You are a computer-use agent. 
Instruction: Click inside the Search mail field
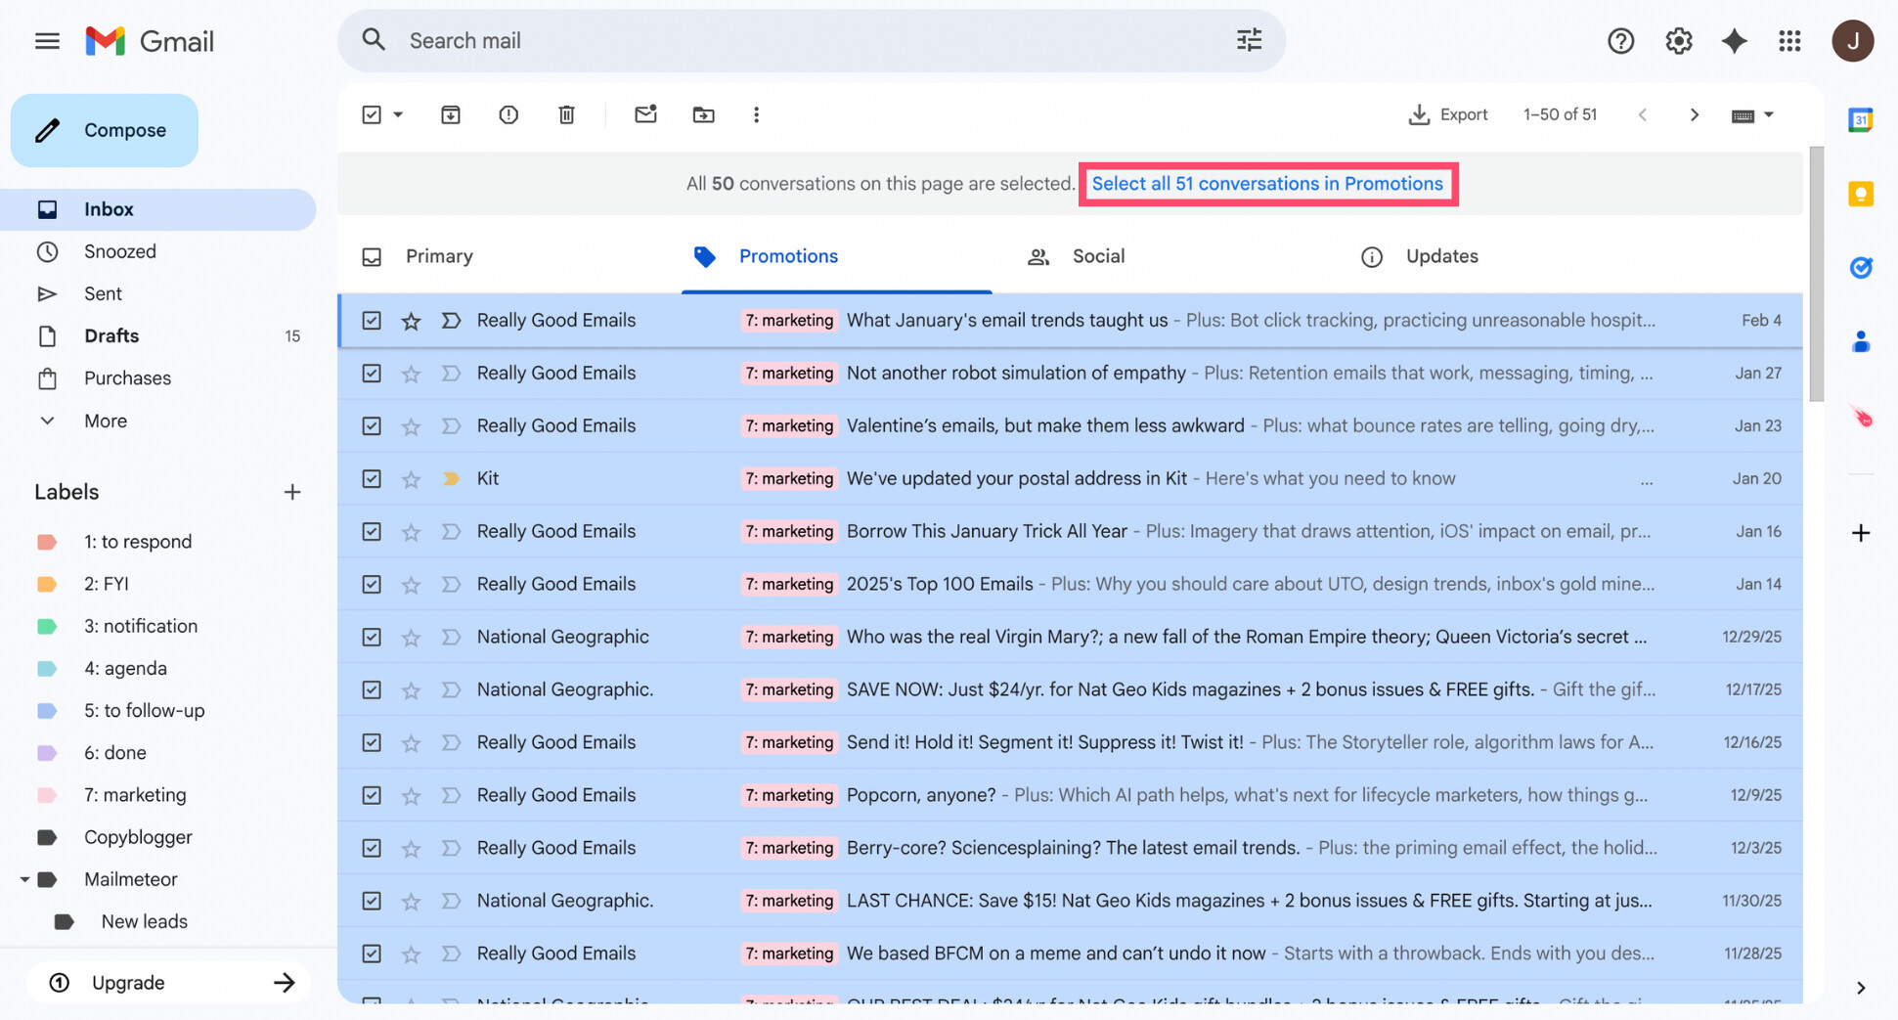[x=684, y=40]
